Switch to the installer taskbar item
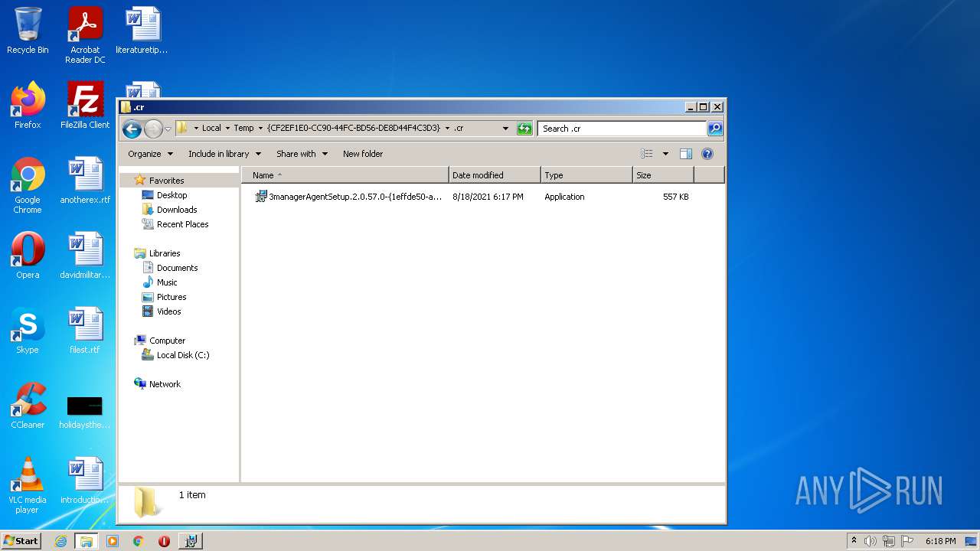 tap(191, 541)
